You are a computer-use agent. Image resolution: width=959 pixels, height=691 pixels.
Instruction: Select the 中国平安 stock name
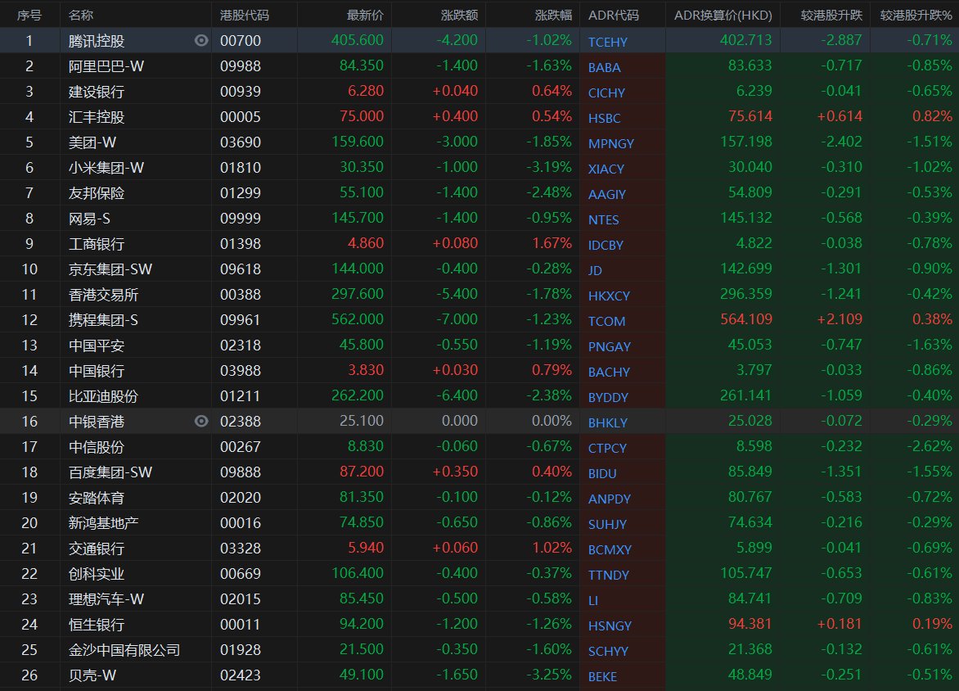tap(97, 345)
